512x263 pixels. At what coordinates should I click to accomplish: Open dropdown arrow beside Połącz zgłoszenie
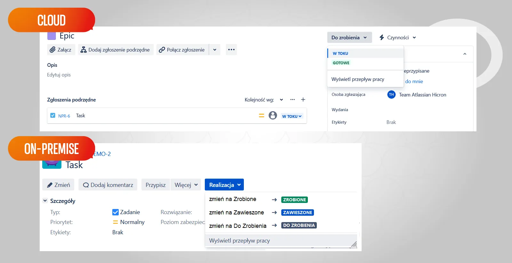[x=215, y=50]
